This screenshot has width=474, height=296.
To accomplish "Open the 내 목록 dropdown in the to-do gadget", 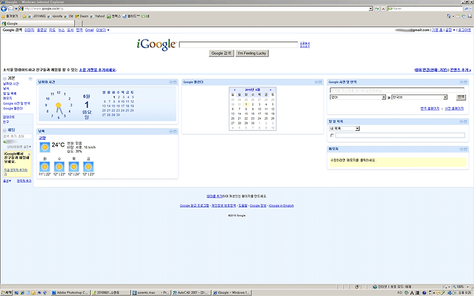I will click(344, 129).
